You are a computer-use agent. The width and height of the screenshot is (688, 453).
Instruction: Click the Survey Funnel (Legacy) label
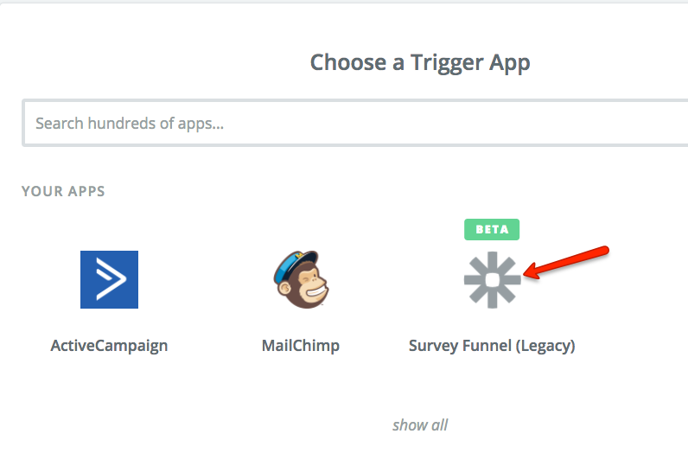coord(492,346)
